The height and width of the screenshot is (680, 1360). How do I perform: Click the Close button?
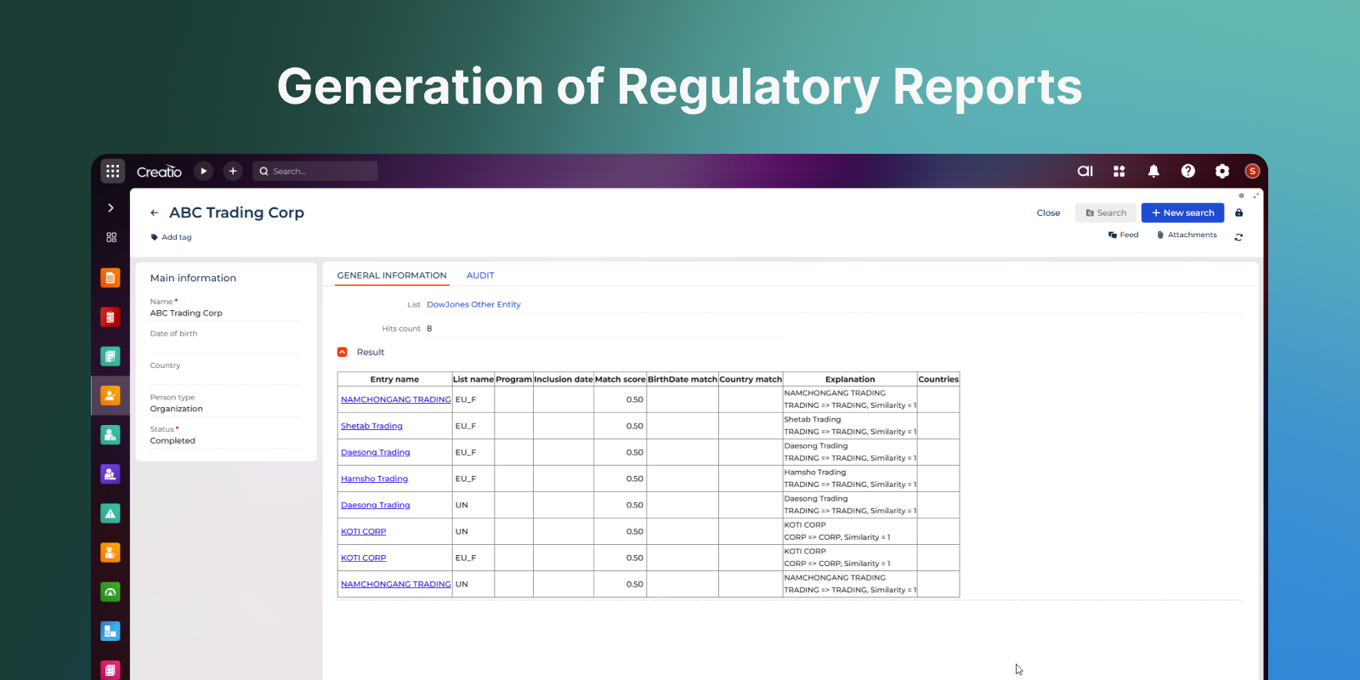(x=1048, y=212)
